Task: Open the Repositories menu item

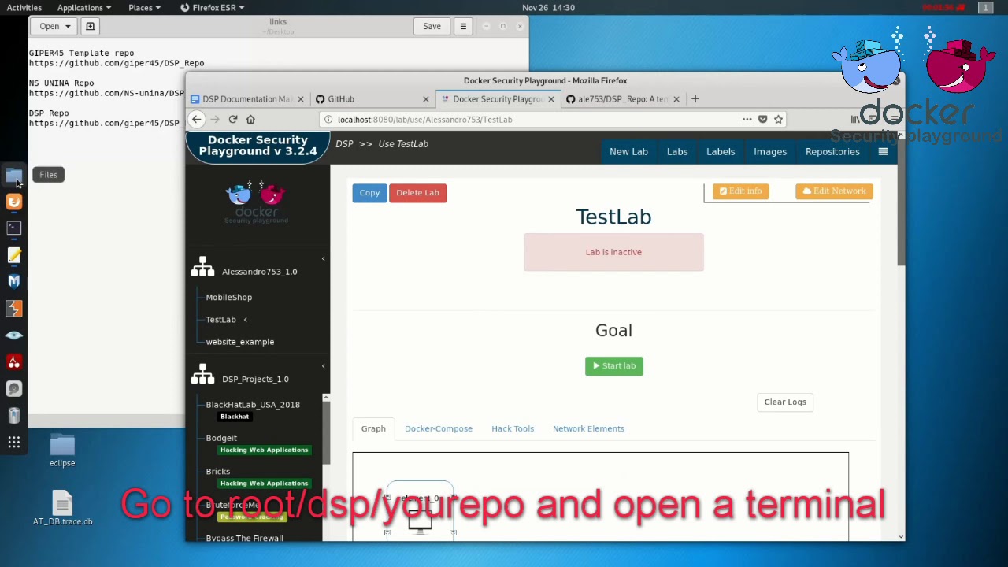Action: 832,151
